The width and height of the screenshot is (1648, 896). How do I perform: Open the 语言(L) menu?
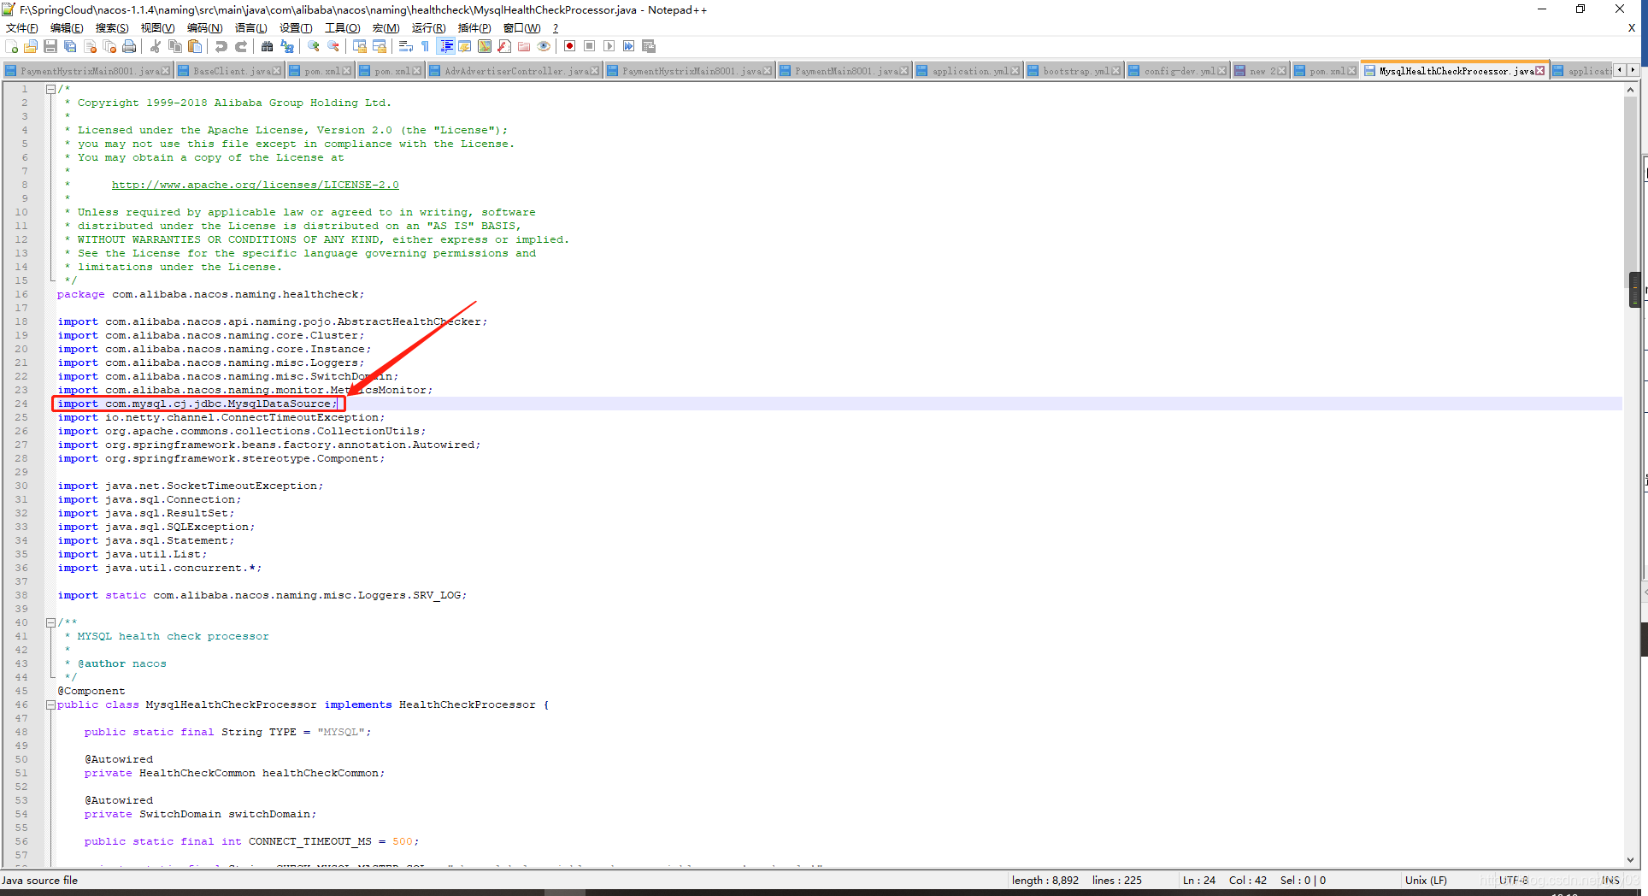pos(250,28)
